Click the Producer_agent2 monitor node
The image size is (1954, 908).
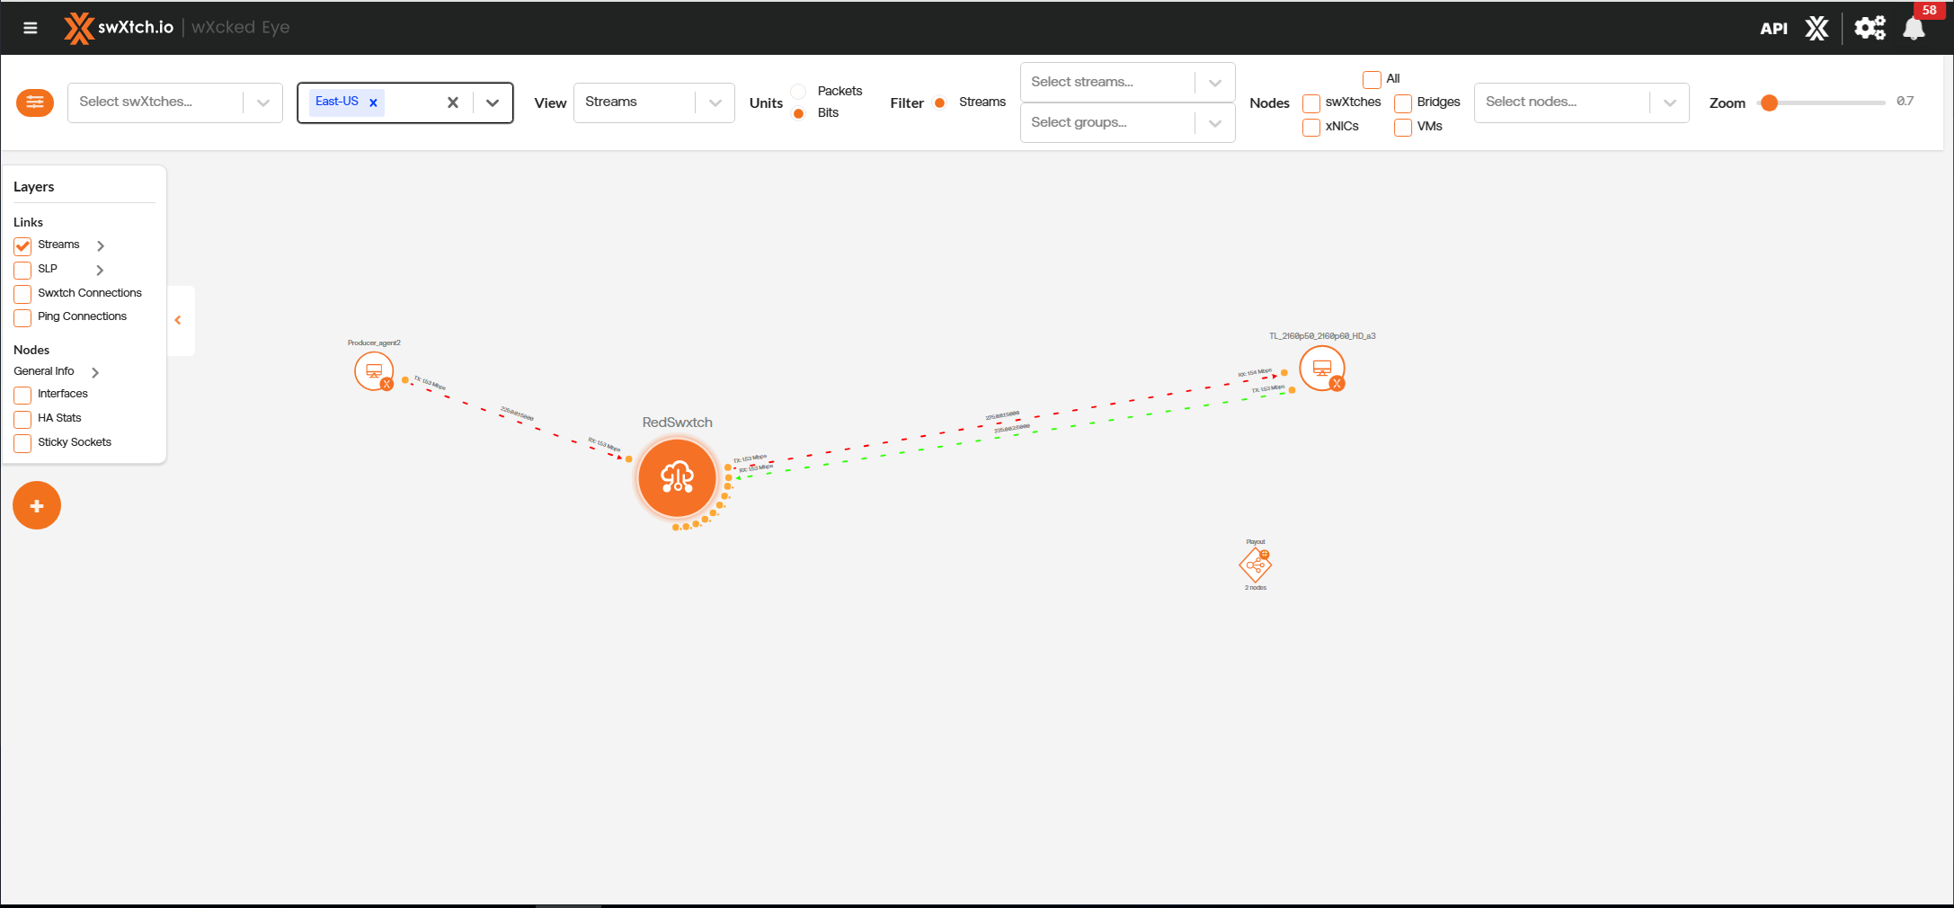click(x=374, y=370)
